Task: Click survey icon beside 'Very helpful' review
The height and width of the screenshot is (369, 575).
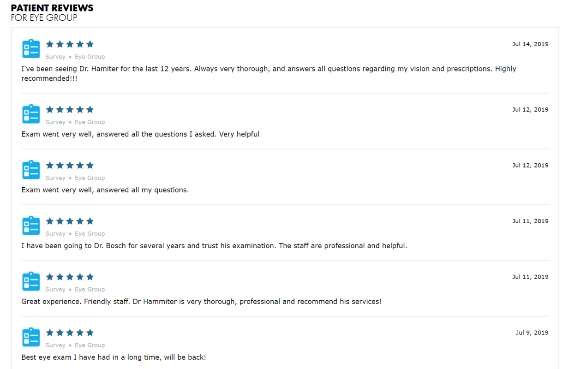Action: pos(31,114)
